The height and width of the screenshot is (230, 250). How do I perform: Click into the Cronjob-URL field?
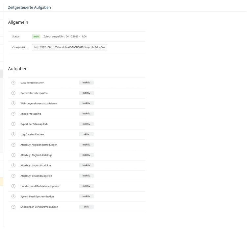69,47
